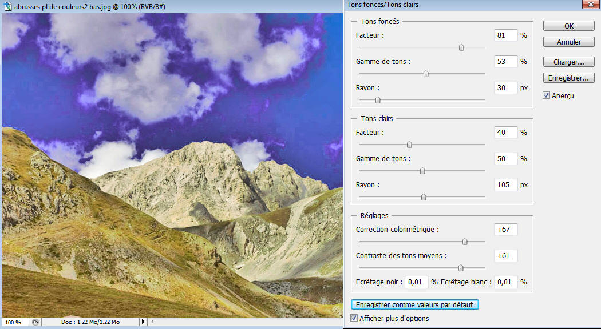This screenshot has height=329, width=601.
Task: Click the Tons clairs Facteur slider handle
Action: click(409, 145)
